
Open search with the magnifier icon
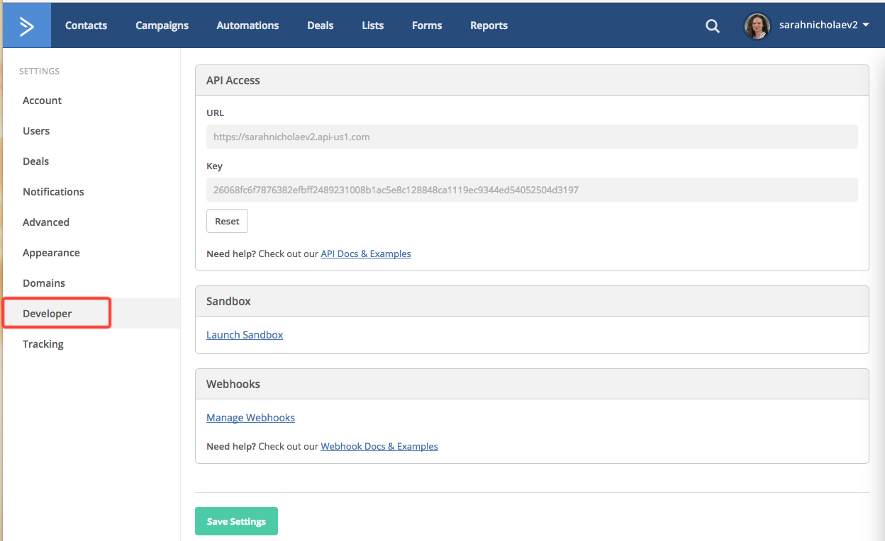coord(712,26)
